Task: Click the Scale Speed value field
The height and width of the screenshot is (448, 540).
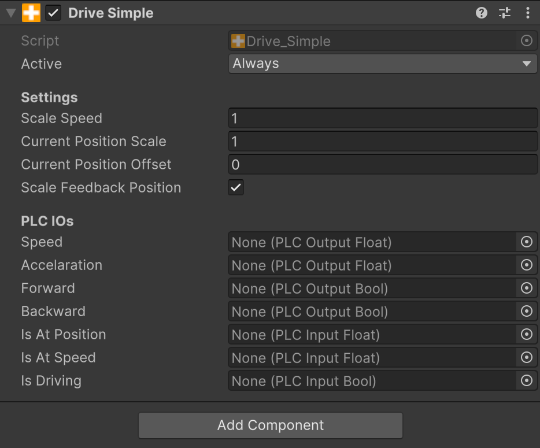Action: pos(383,119)
